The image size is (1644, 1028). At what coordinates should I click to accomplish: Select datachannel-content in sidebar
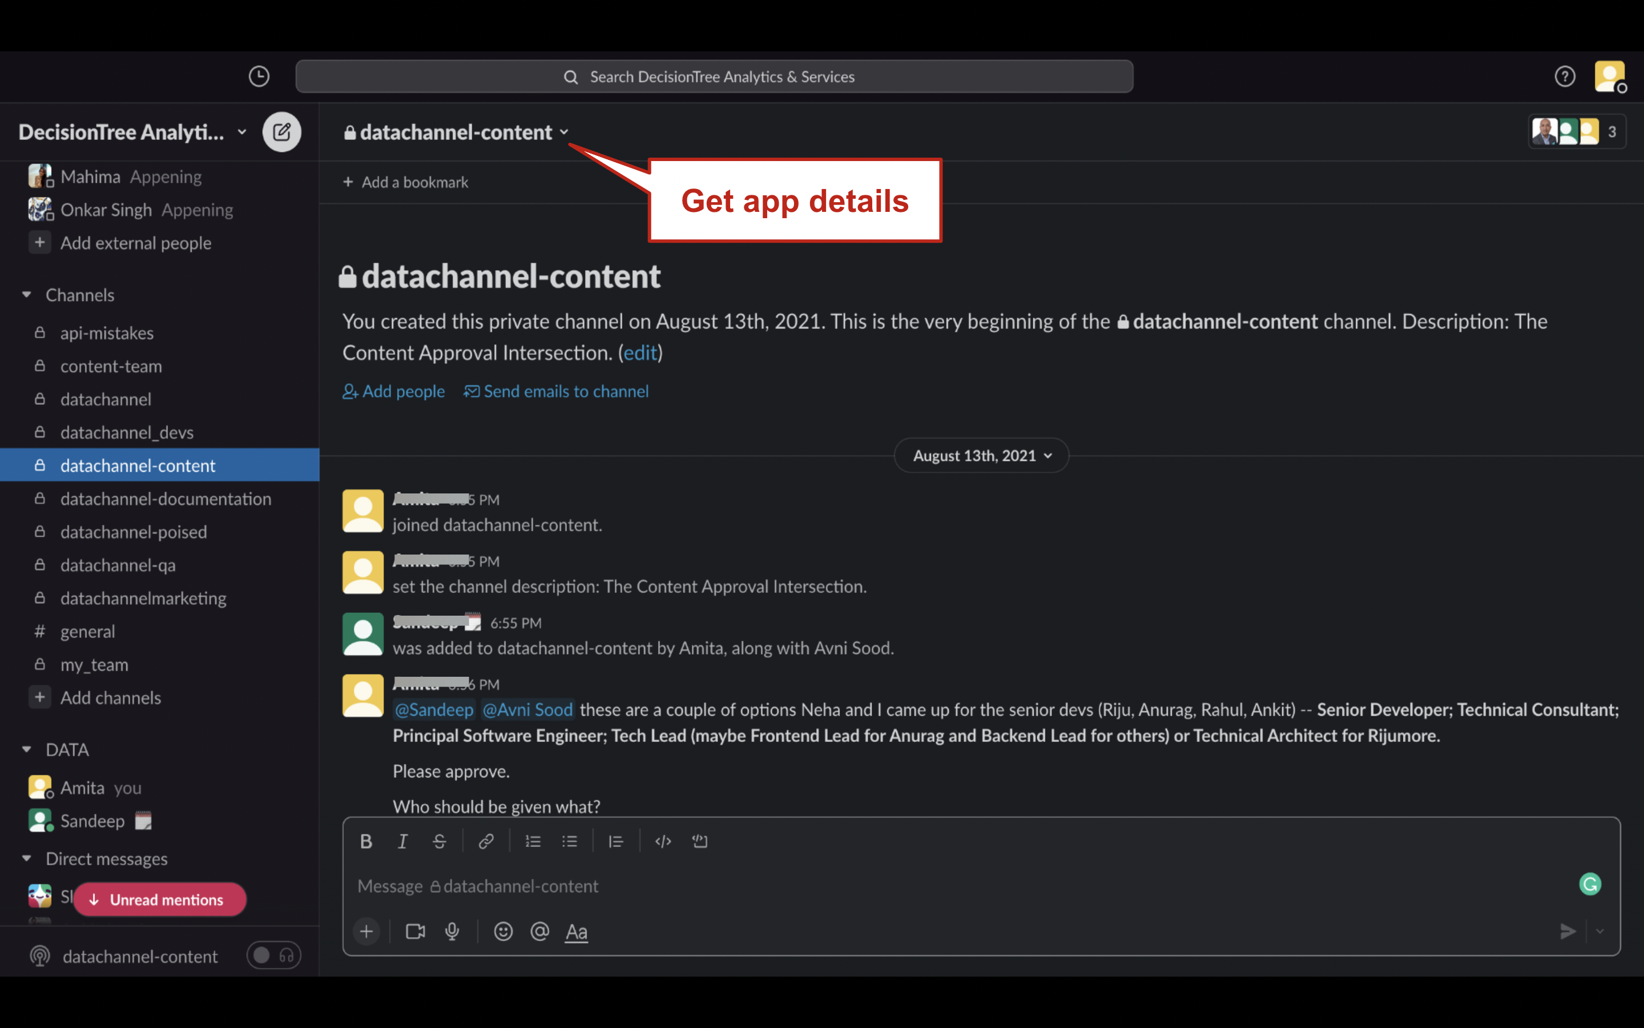pos(160,465)
